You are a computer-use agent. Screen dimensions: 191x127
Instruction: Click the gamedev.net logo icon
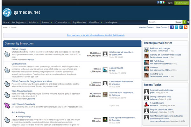point(7,12)
